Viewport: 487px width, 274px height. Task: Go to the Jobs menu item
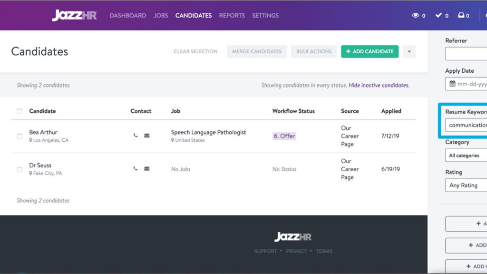point(161,16)
